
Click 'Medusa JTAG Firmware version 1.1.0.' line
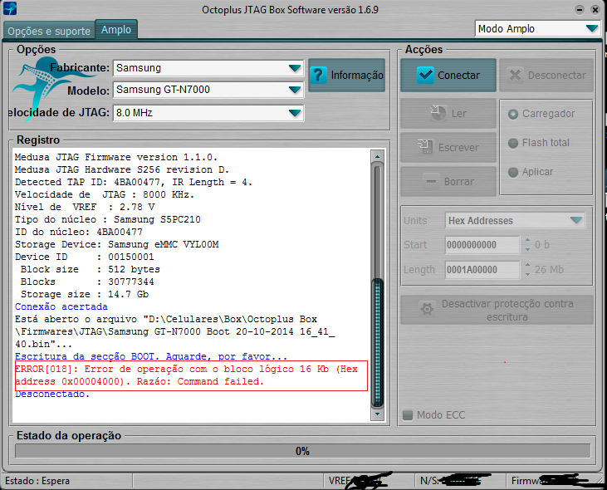point(116,157)
